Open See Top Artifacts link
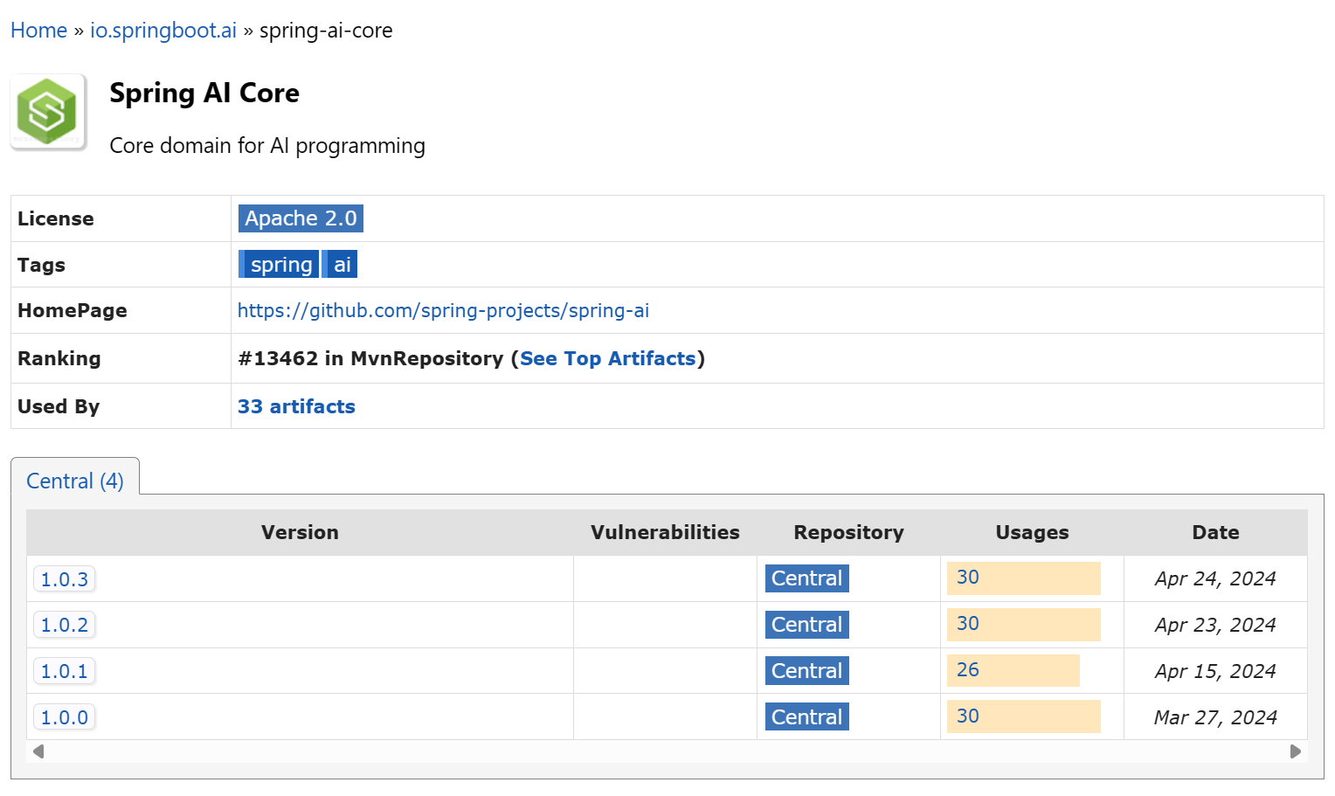This screenshot has width=1335, height=796. 608,358
